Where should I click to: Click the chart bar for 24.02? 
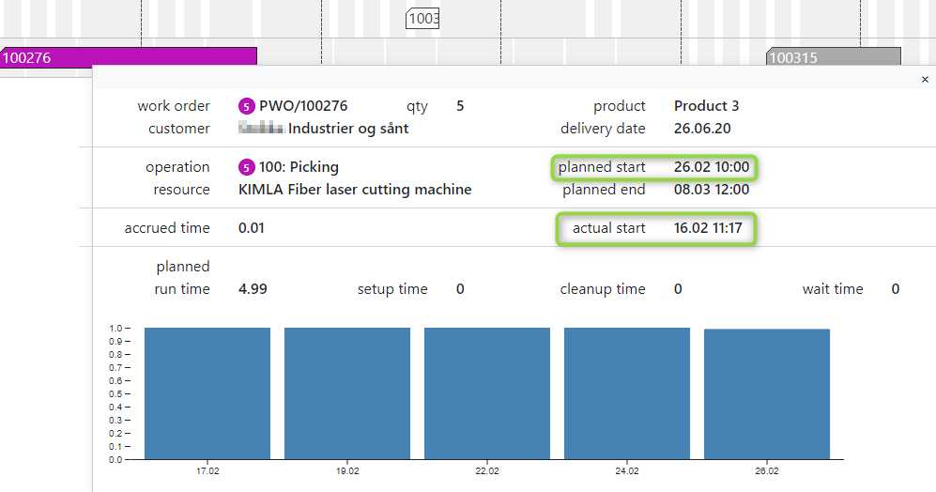pyautogui.click(x=627, y=392)
